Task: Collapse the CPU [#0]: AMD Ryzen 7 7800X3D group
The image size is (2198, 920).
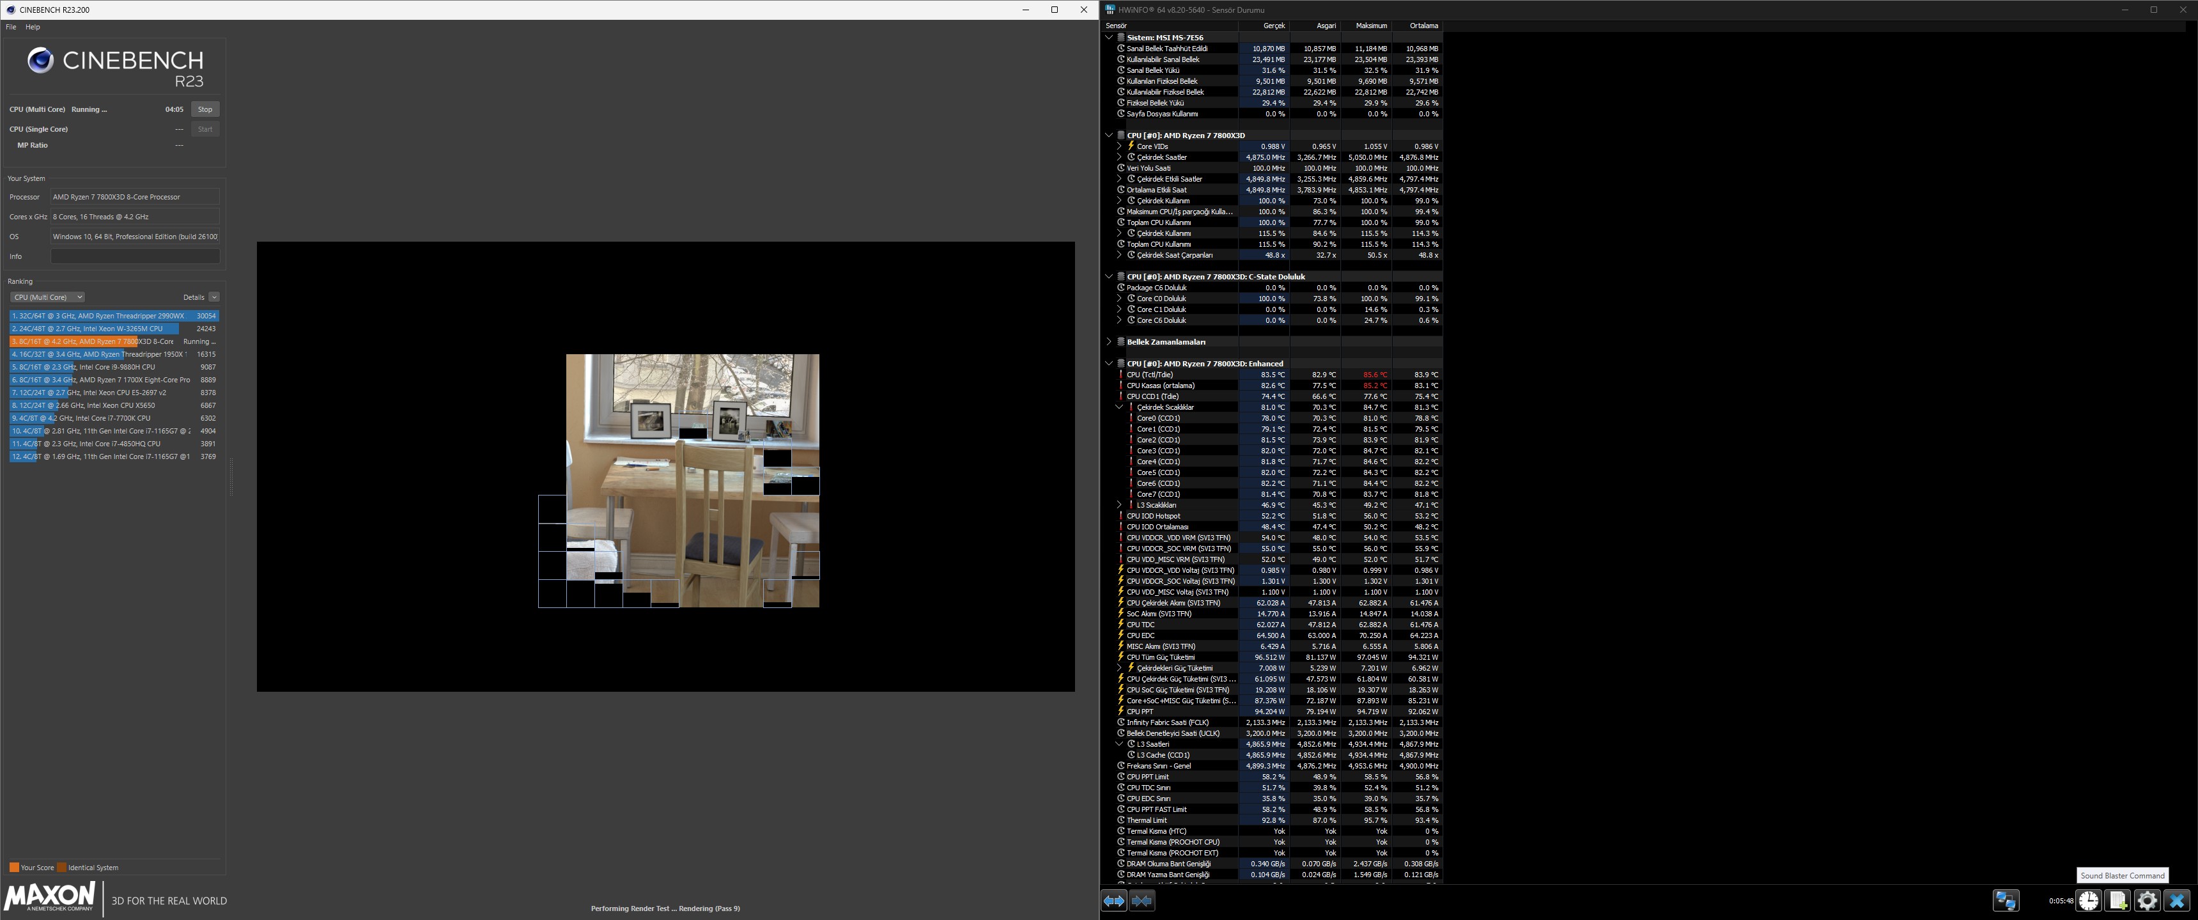Action: (1110, 135)
